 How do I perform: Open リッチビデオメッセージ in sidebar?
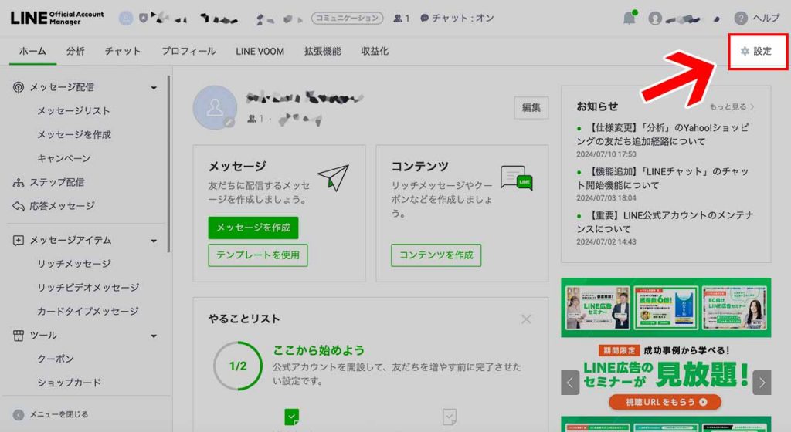coord(88,288)
